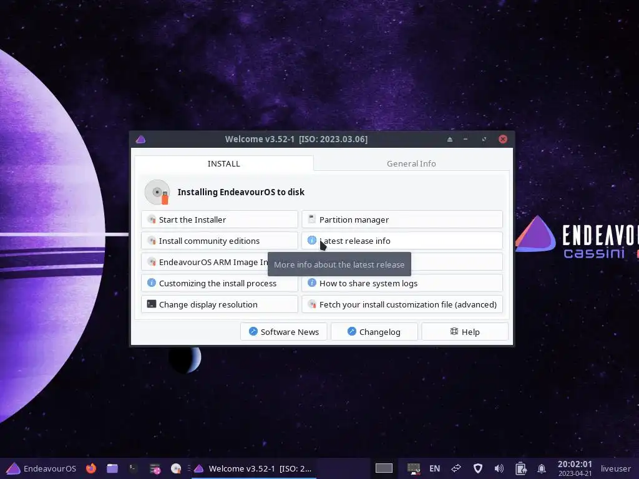The width and height of the screenshot is (639, 479).
Task: Open How to share system logs
Action: pos(402,283)
